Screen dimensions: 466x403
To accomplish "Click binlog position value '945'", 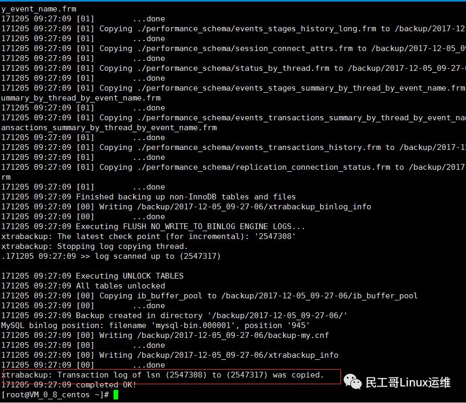I will [298, 325].
